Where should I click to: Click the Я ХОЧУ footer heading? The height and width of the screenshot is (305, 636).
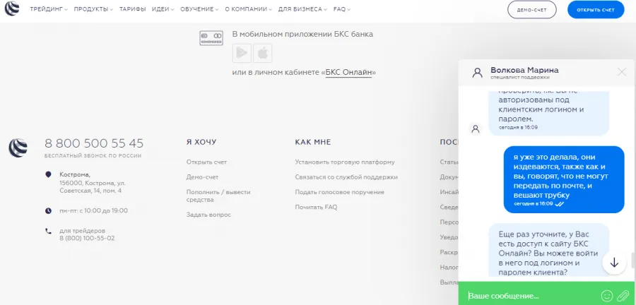pyautogui.click(x=201, y=142)
